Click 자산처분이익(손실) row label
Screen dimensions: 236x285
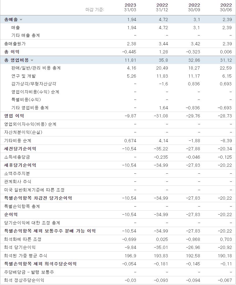pos(23,132)
